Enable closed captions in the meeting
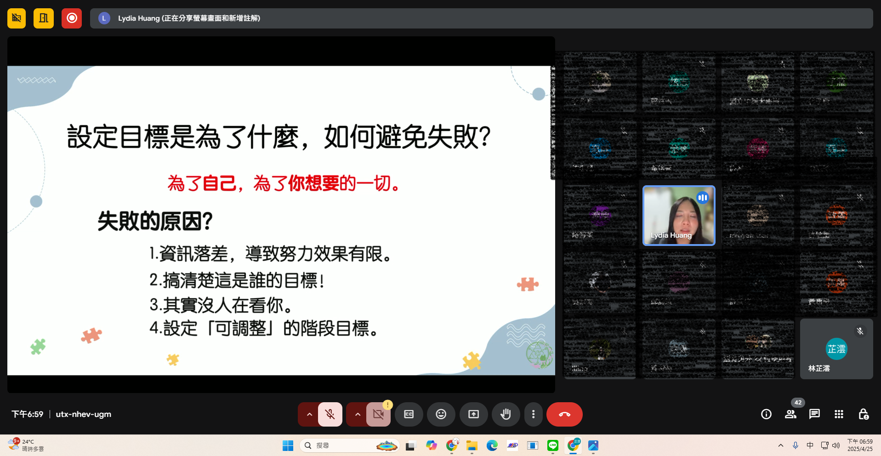The image size is (881, 456). [409, 414]
